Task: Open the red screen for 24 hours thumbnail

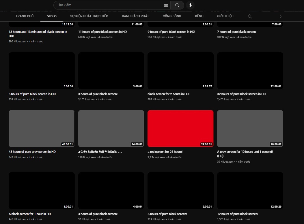Action: point(180,128)
